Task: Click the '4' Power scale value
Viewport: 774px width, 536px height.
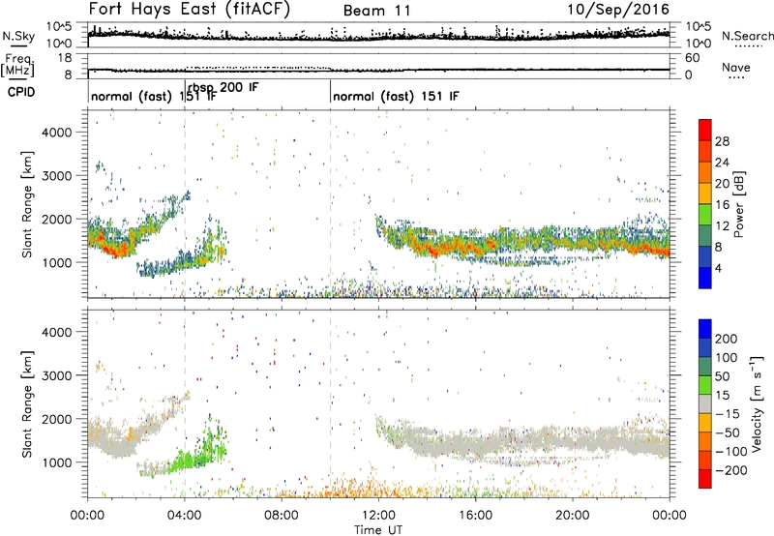Action: [x=718, y=269]
